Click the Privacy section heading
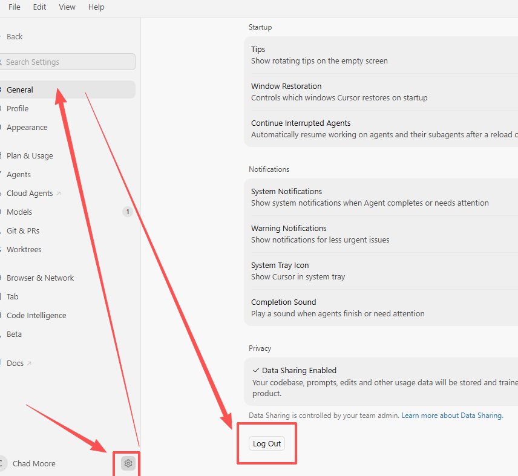The width and height of the screenshot is (518, 476). [260, 348]
